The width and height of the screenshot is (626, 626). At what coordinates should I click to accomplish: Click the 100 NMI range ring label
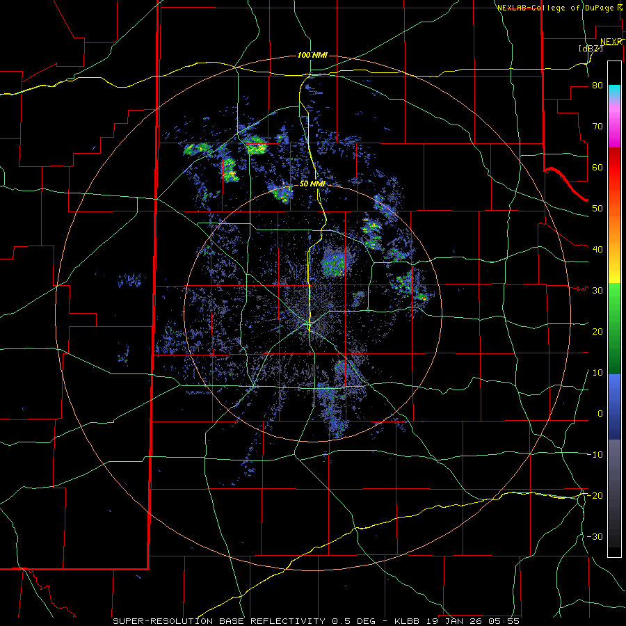coord(312,55)
